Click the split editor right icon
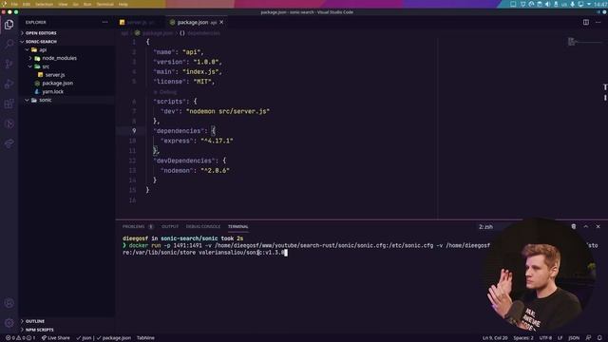The width and height of the screenshot is (608, 342). [x=586, y=22]
